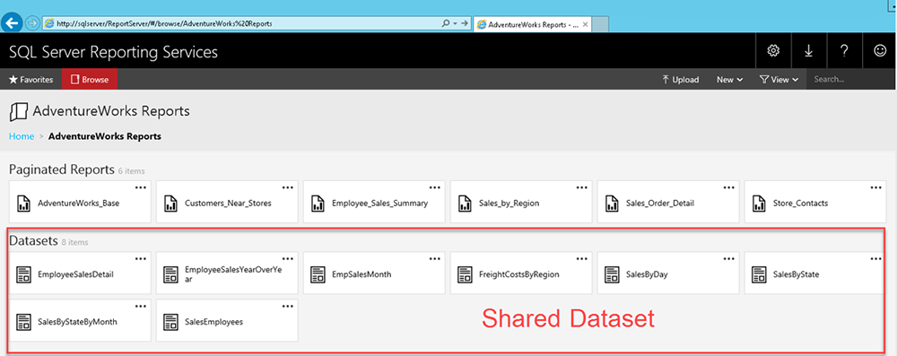Click the AdventureWorks Reports folder icon
The image size is (897, 356).
18,111
